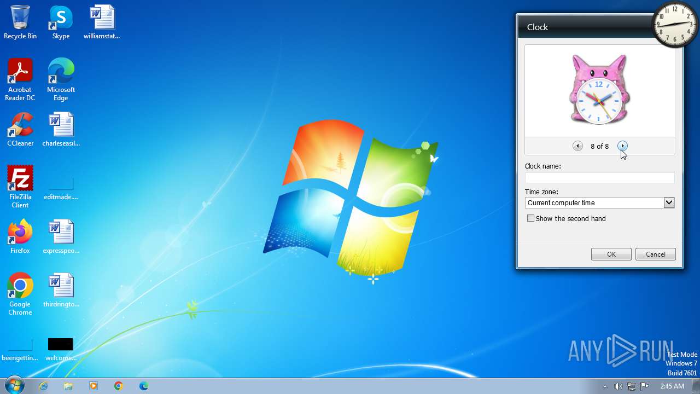Launch Google Chrome desktop shortcut
The image size is (700, 394).
click(x=20, y=294)
